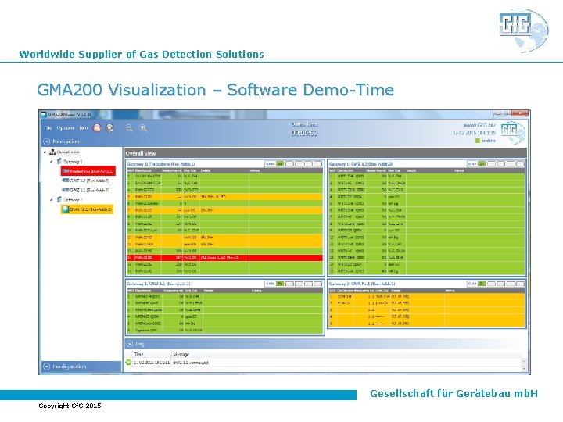Open the Options menu

[x=66, y=127]
